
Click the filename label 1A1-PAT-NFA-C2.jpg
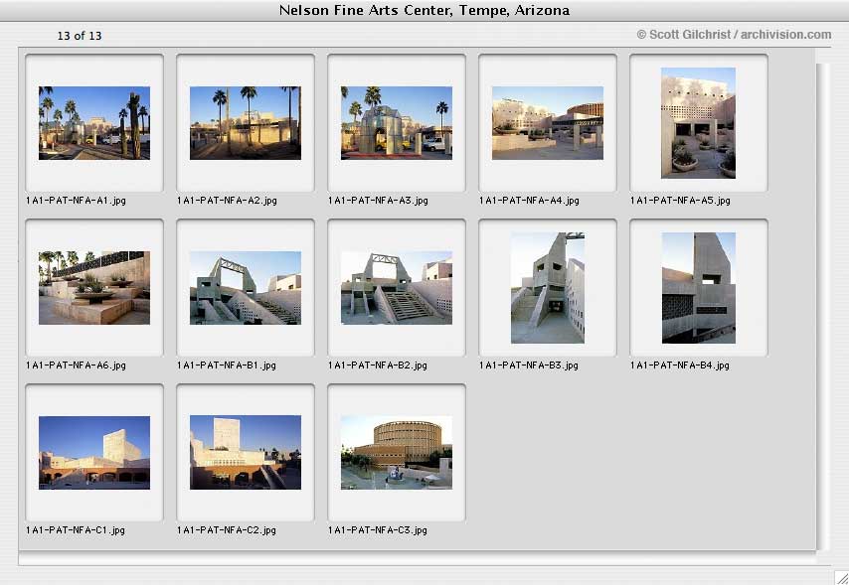[227, 530]
